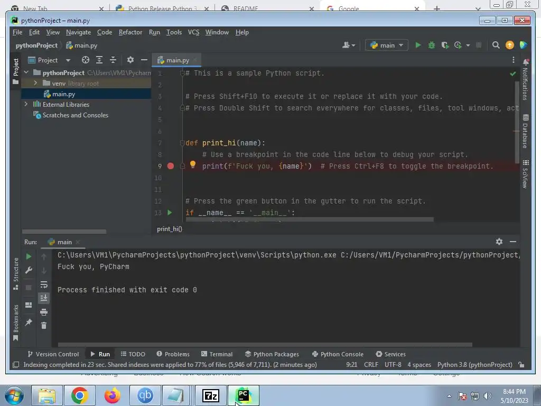Image resolution: width=541 pixels, height=406 pixels.
Task: Click run gutter arrow at line 13
Action: tap(170, 213)
